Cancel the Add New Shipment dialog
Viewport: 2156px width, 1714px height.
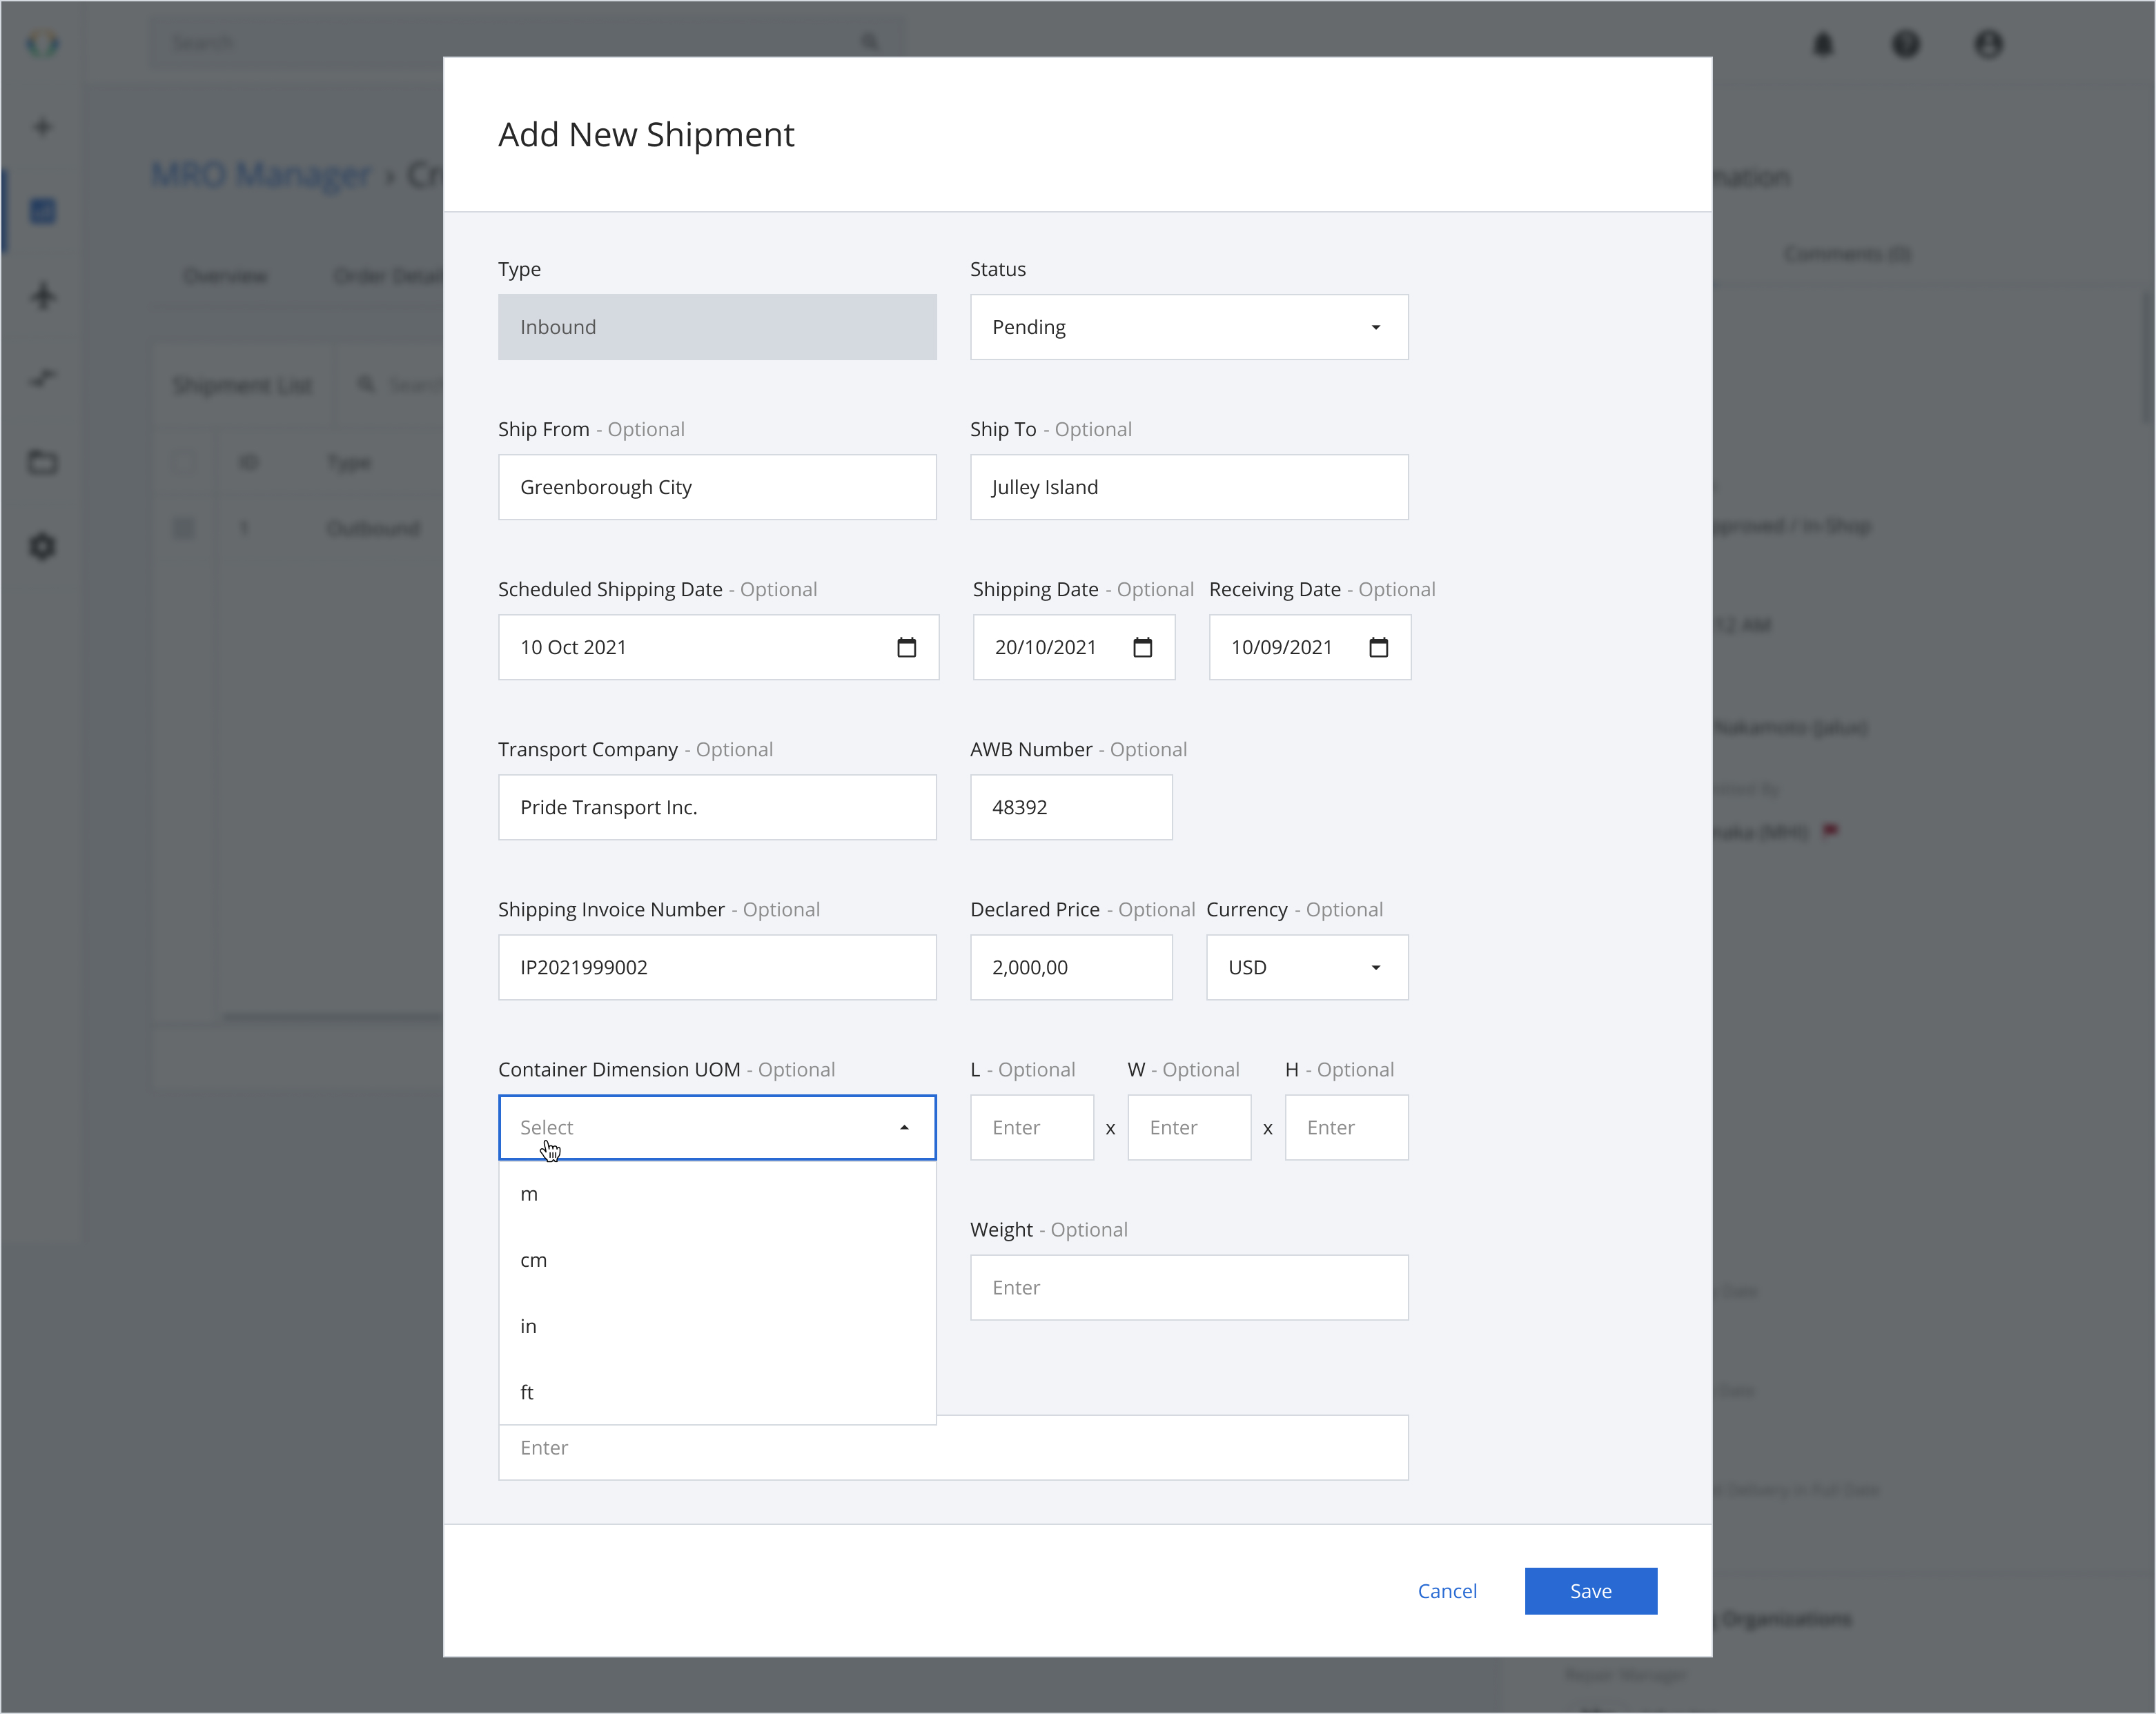[1447, 1591]
